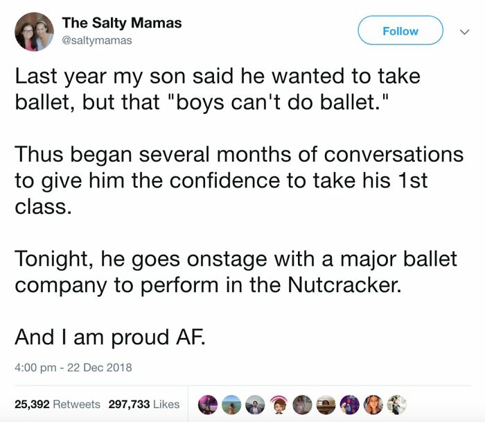
Task: Click the Follow button
Action: click(x=400, y=31)
